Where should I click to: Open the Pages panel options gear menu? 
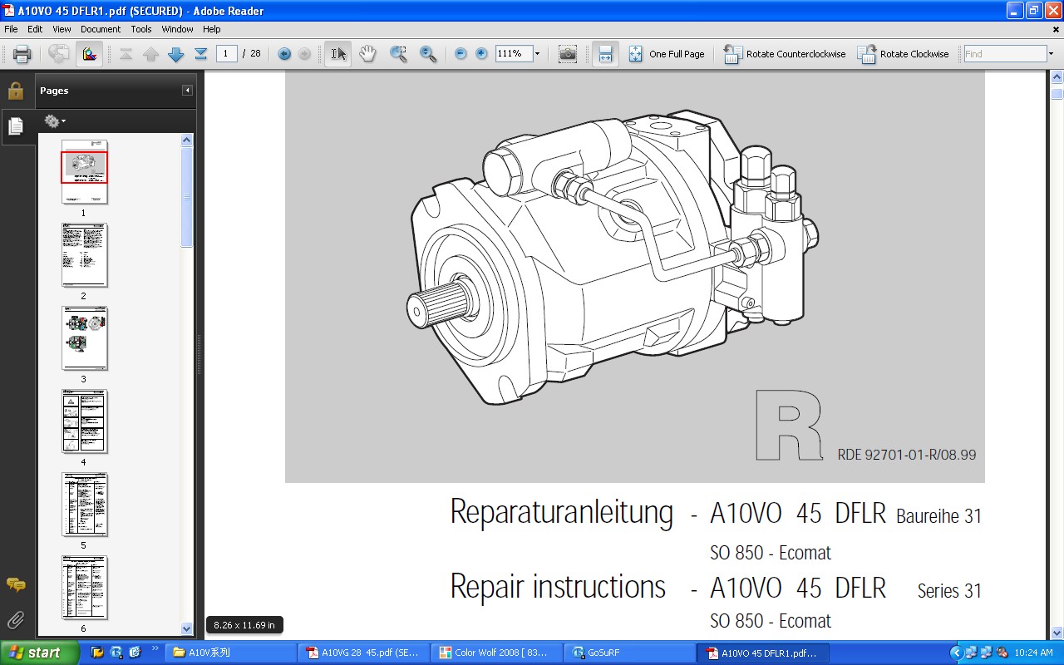55,121
